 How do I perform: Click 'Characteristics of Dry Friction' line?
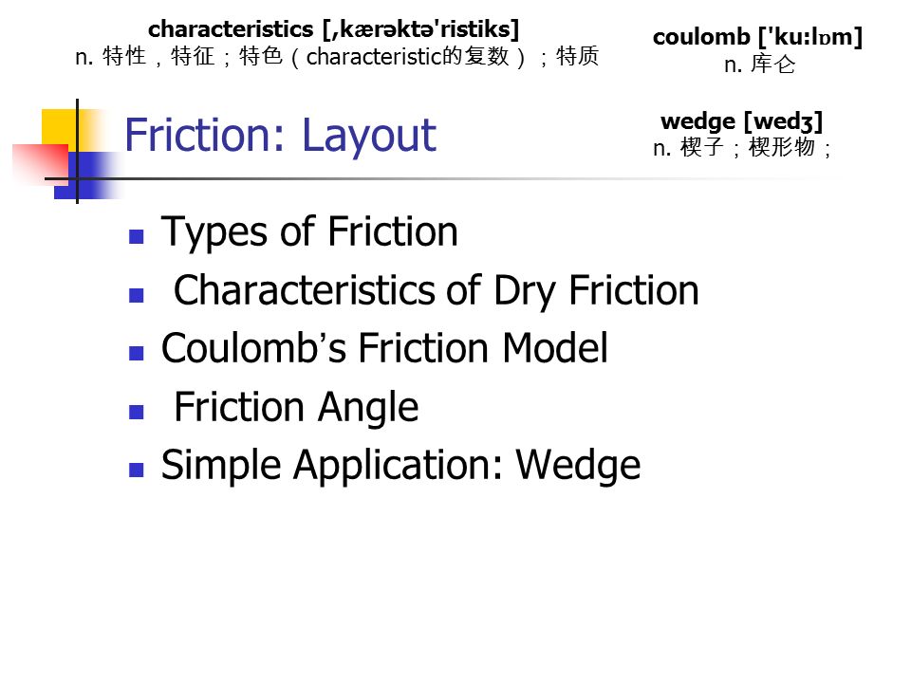coord(436,291)
